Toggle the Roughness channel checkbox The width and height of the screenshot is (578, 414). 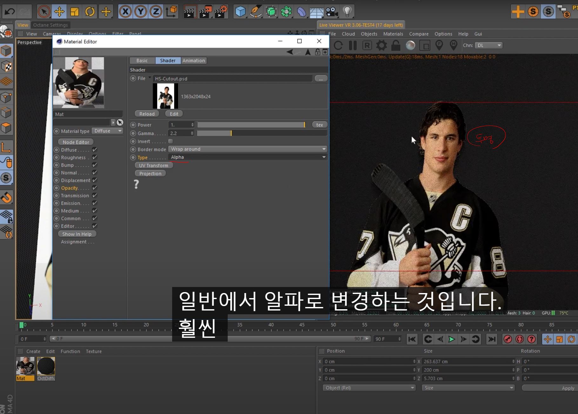click(x=95, y=157)
